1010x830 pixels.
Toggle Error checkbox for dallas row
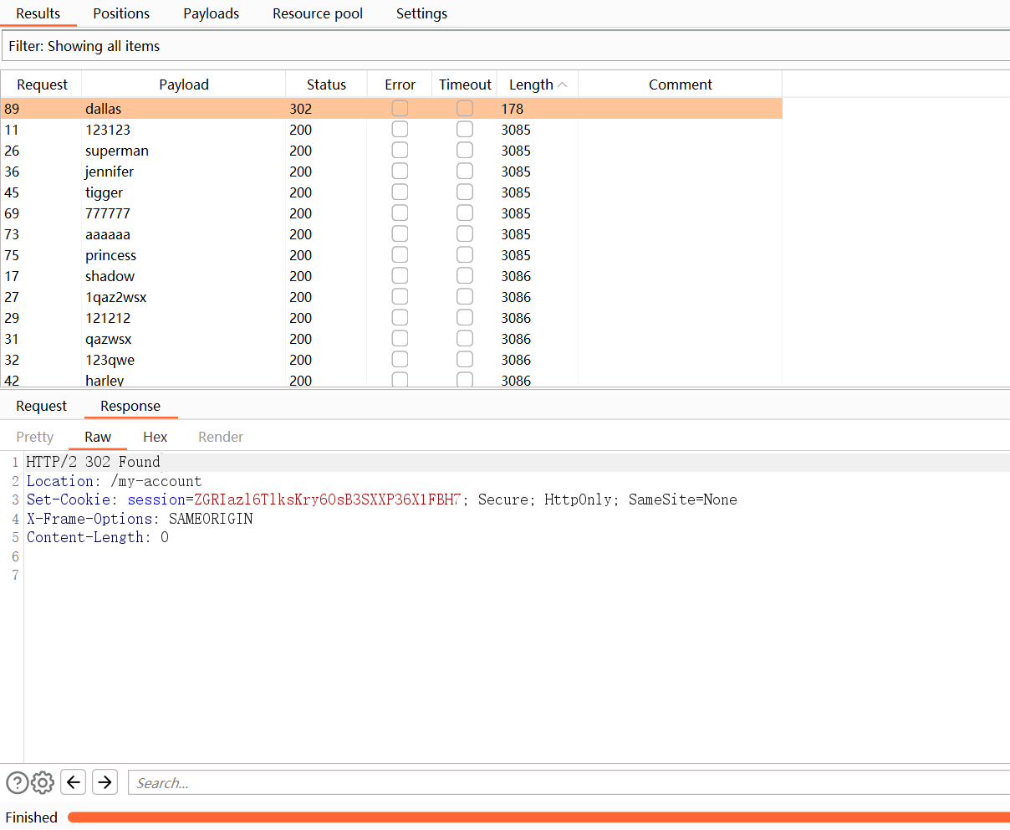coord(400,109)
